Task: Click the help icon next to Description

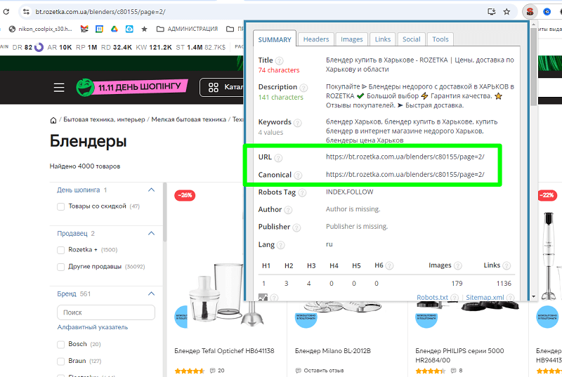Action: pos(303,88)
